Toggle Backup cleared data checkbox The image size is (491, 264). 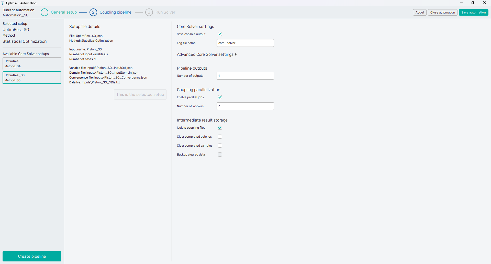click(x=220, y=155)
